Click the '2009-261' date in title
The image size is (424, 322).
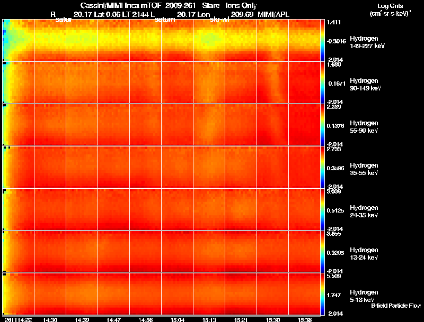pyautogui.click(x=180, y=6)
